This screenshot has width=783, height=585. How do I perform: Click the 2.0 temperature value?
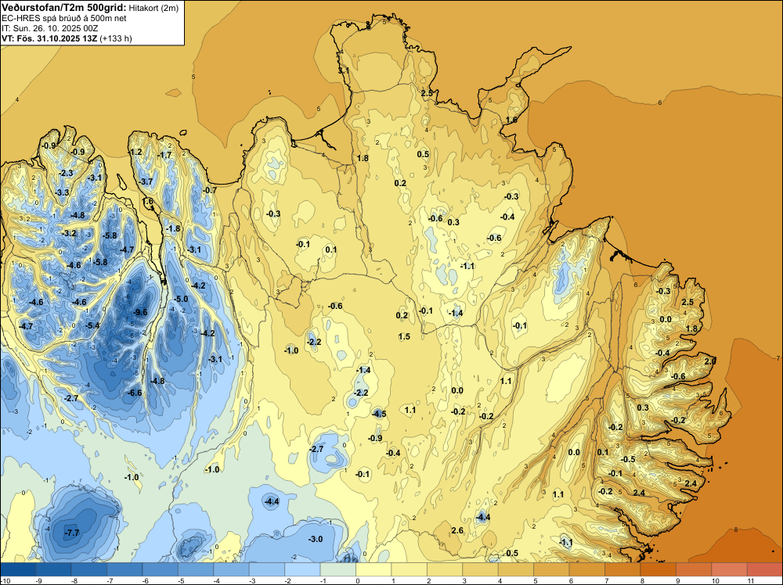(x=710, y=361)
